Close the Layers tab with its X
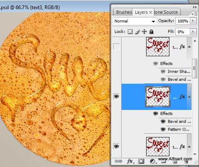The image size is (199, 167). 150,12
